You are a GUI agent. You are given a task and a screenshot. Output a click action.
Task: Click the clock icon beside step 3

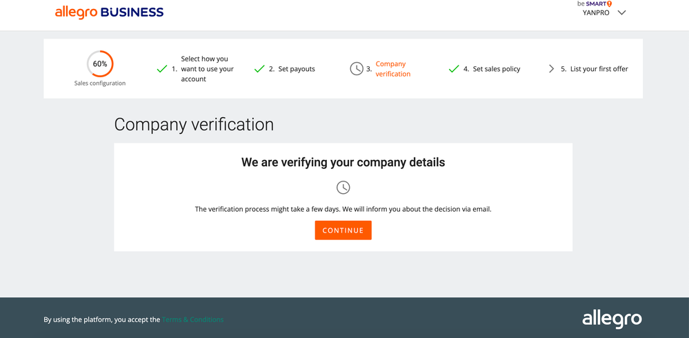356,69
